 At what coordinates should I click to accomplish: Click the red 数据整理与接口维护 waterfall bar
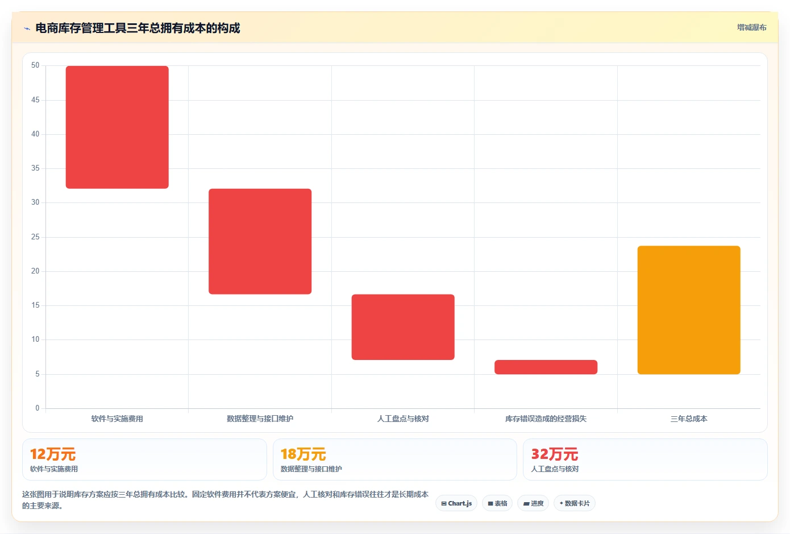(x=260, y=241)
